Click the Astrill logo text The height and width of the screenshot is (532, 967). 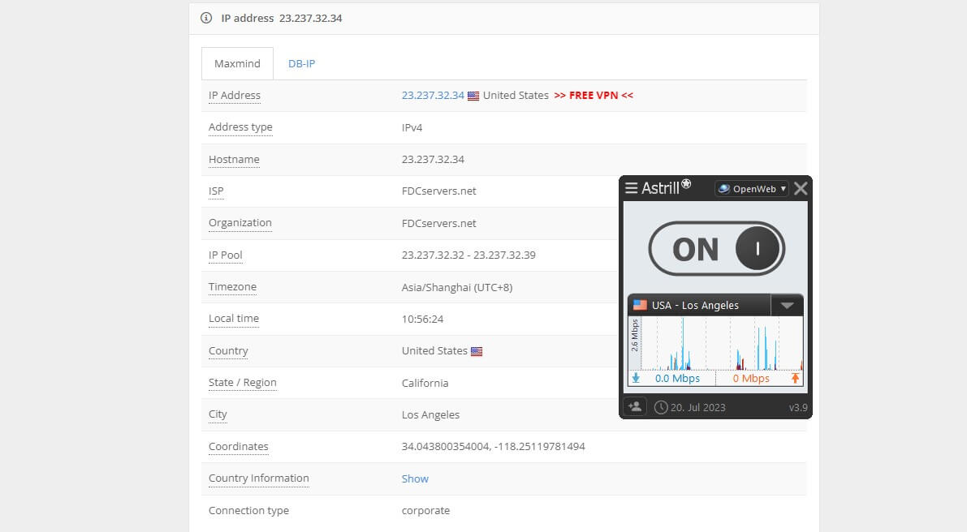coord(666,187)
